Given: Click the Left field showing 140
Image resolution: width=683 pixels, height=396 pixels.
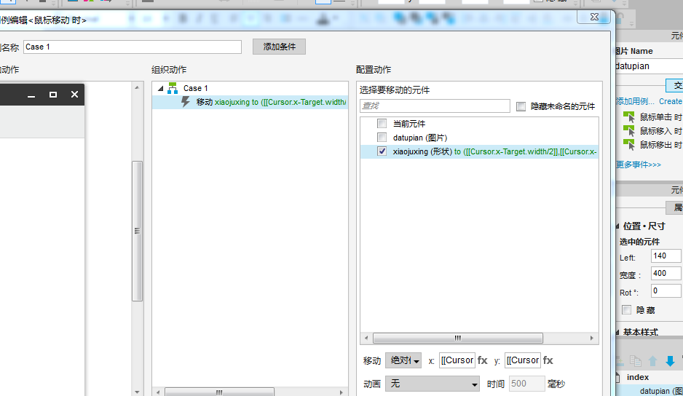Looking at the screenshot, I should coord(666,256).
